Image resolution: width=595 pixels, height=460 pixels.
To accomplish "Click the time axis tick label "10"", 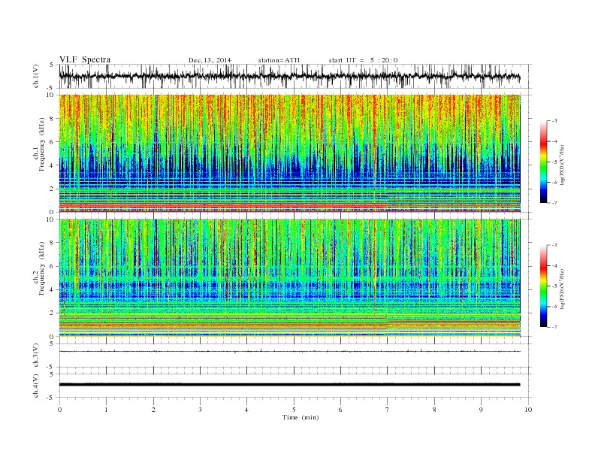I will click(x=528, y=410).
